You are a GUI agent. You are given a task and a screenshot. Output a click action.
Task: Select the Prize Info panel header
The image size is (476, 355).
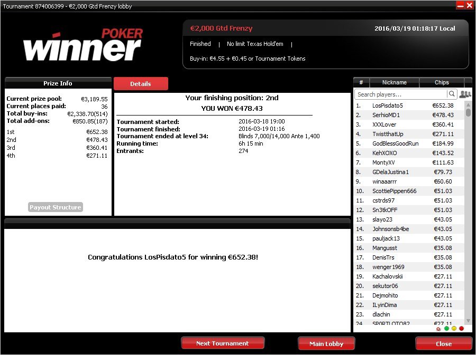[58, 83]
